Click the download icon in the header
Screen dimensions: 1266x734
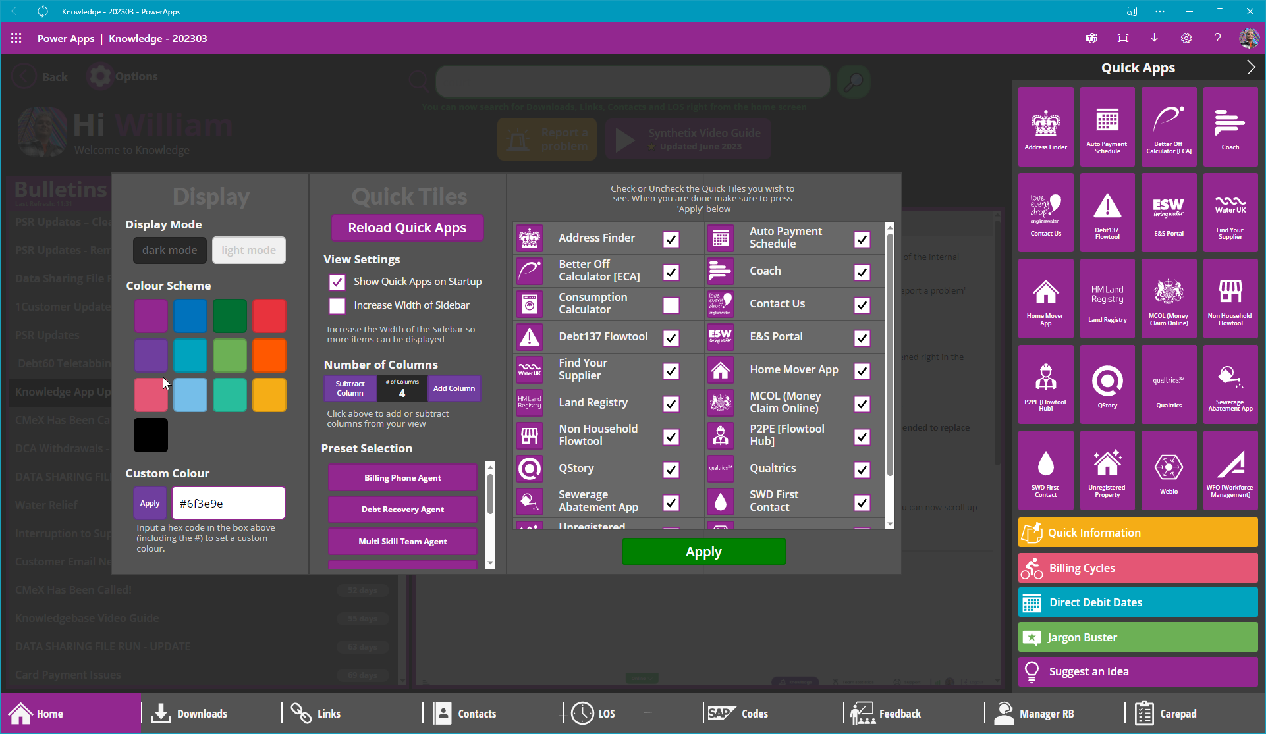coord(1154,38)
